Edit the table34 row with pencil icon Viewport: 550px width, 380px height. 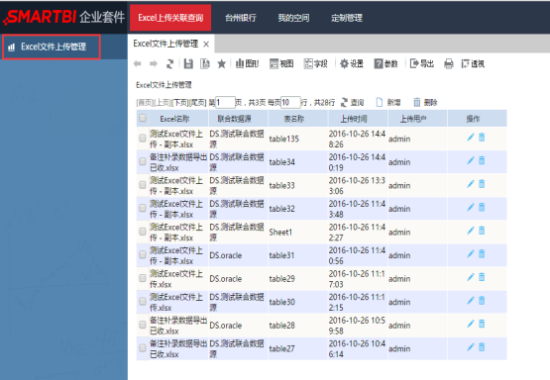[x=471, y=160]
